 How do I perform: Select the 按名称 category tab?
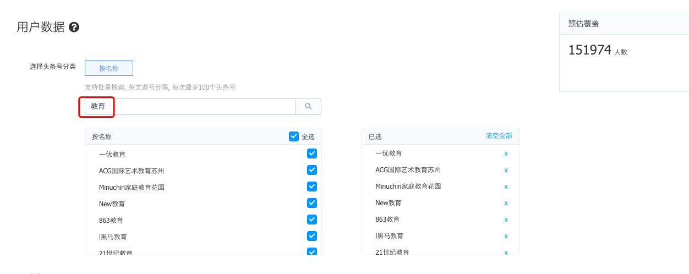click(109, 68)
